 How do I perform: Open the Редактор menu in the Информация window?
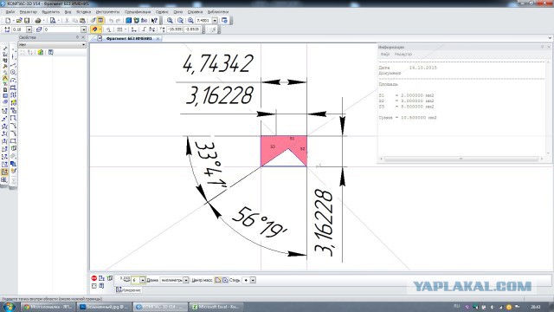[403, 54]
